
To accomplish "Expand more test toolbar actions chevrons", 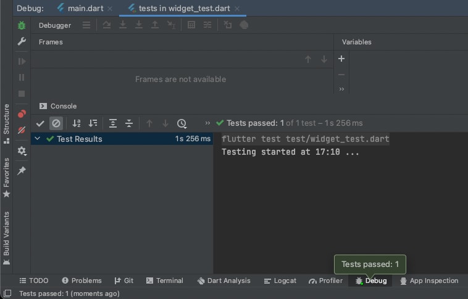I will [x=207, y=123].
